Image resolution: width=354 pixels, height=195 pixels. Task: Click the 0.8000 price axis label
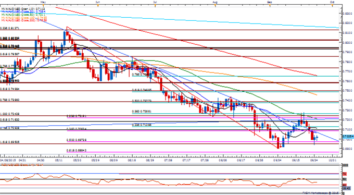click(348, 43)
